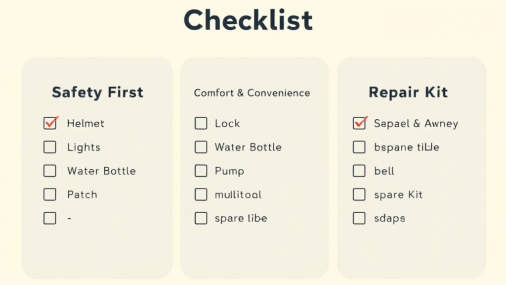This screenshot has width=506, height=285.
Task: Tick the dash item checkbox
Action: tap(50, 218)
